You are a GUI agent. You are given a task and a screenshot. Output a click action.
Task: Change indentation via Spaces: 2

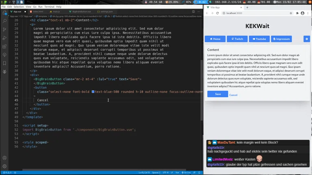pyautogui.click(x=156, y=173)
